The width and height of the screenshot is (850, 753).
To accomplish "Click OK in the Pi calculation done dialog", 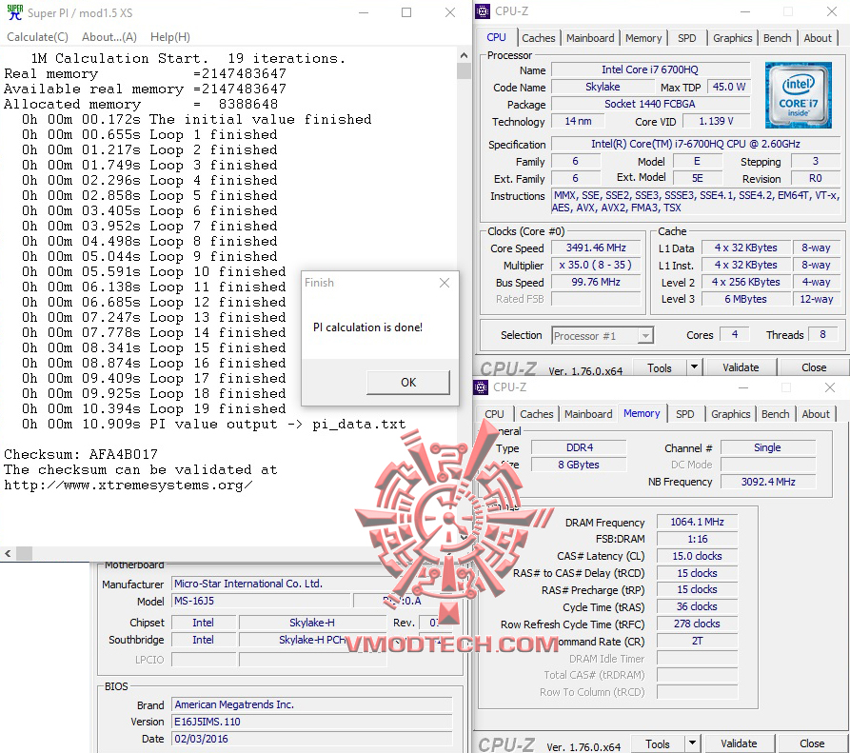I will pyautogui.click(x=407, y=382).
